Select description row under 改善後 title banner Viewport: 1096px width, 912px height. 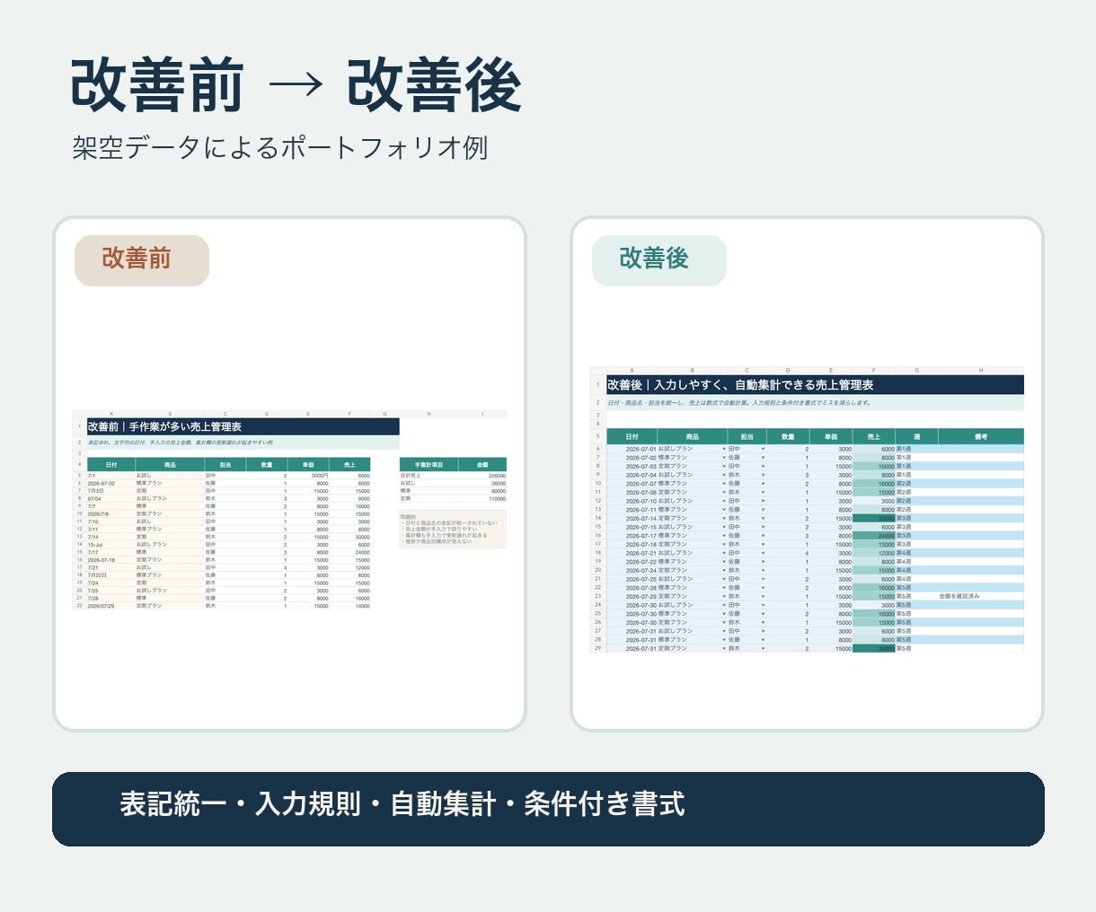click(815, 403)
